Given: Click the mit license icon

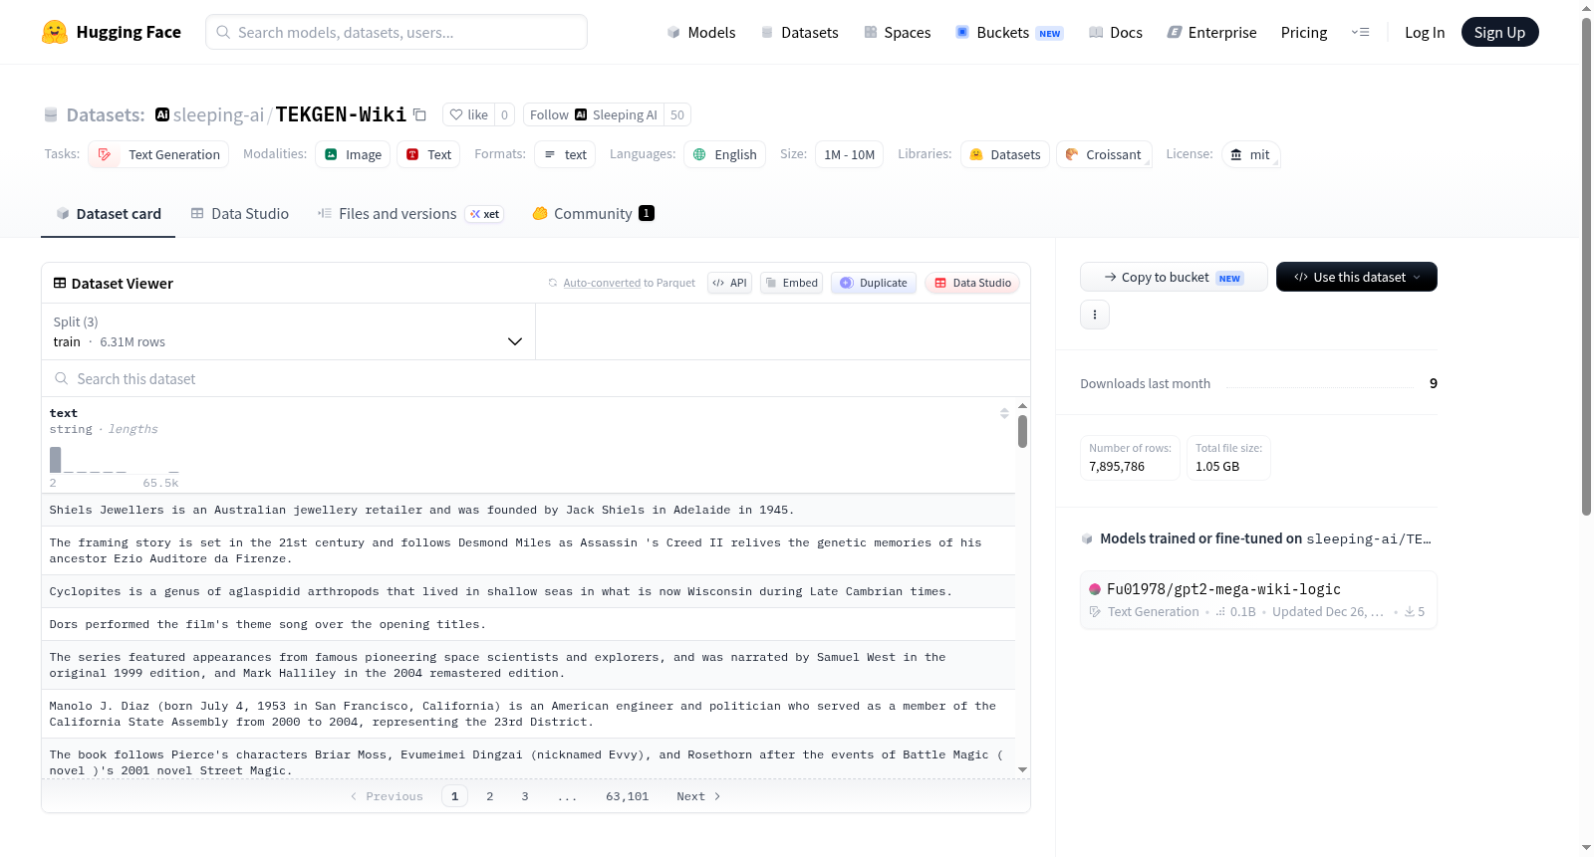Looking at the screenshot, I should pyautogui.click(x=1236, y=154).
